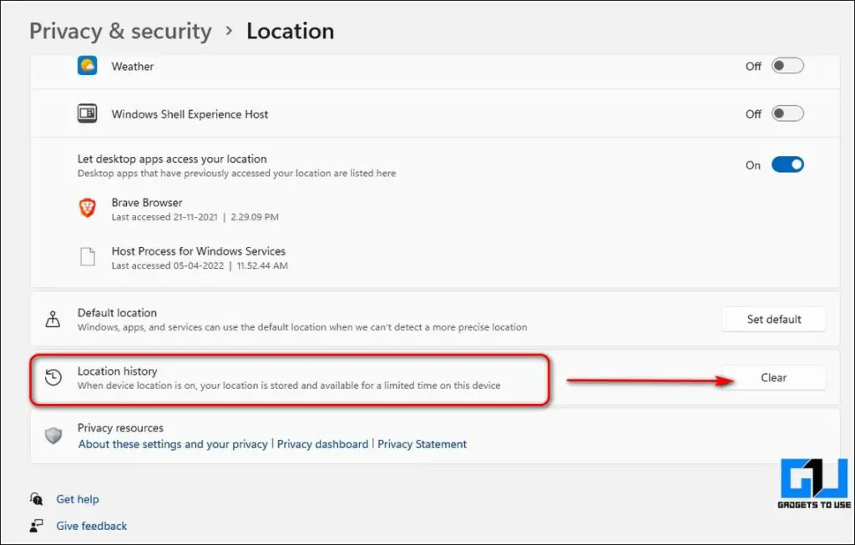Open the Privacy dashboard link
This screenshot has height=545, width=855.
322,444
